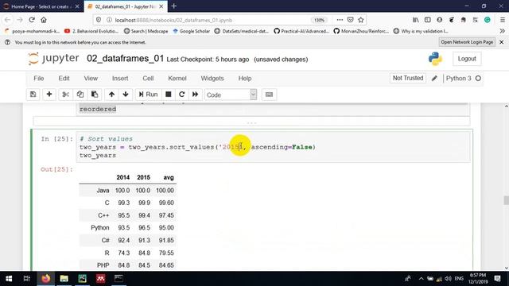Open the Help menu
This screenshot has height=286, width=509.
245,79
